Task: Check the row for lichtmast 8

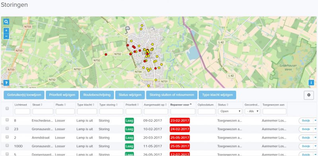Action: [x=7, y=120]
